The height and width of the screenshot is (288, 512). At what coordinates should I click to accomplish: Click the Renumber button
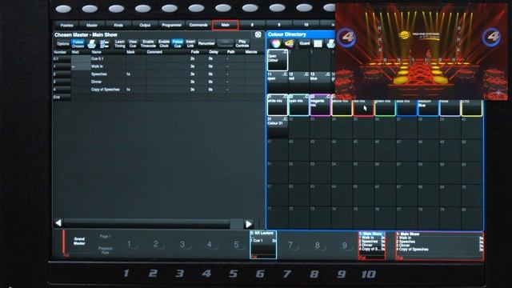click(x=206, y=44)
